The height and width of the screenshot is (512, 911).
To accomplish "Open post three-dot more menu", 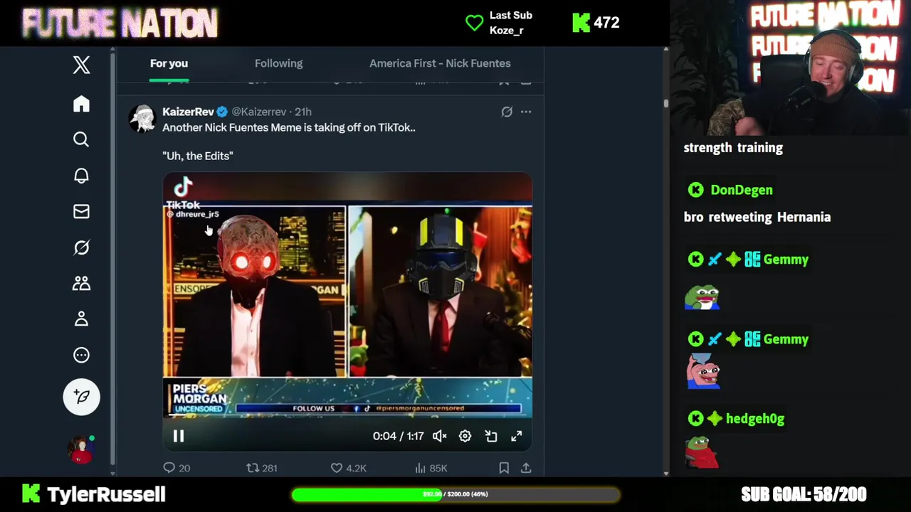I will point(526,112).
